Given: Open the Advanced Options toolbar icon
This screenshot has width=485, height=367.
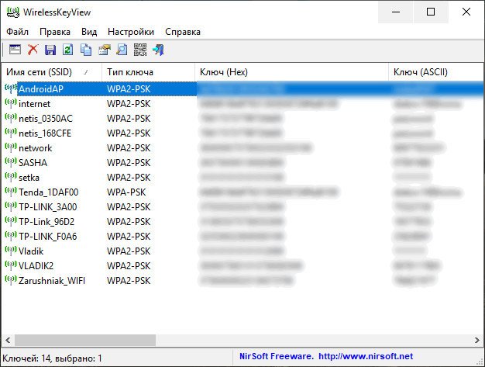Looking at the screenshot, I should coord(15,50).
